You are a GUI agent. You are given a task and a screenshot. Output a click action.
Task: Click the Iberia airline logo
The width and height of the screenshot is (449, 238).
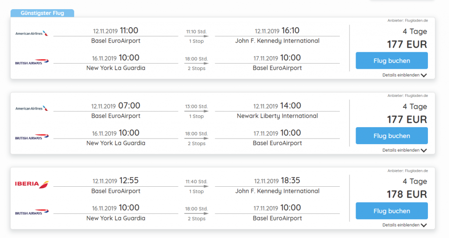click(32, 184)
